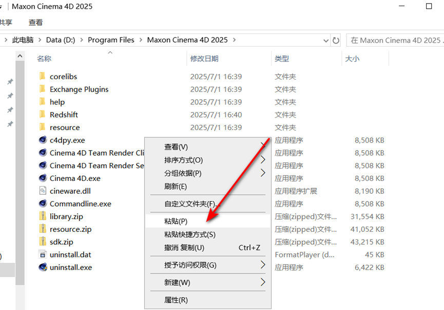Click the topmost pin icon in navigation pane
The image size is (444, 310).
(x=10, y=82)
